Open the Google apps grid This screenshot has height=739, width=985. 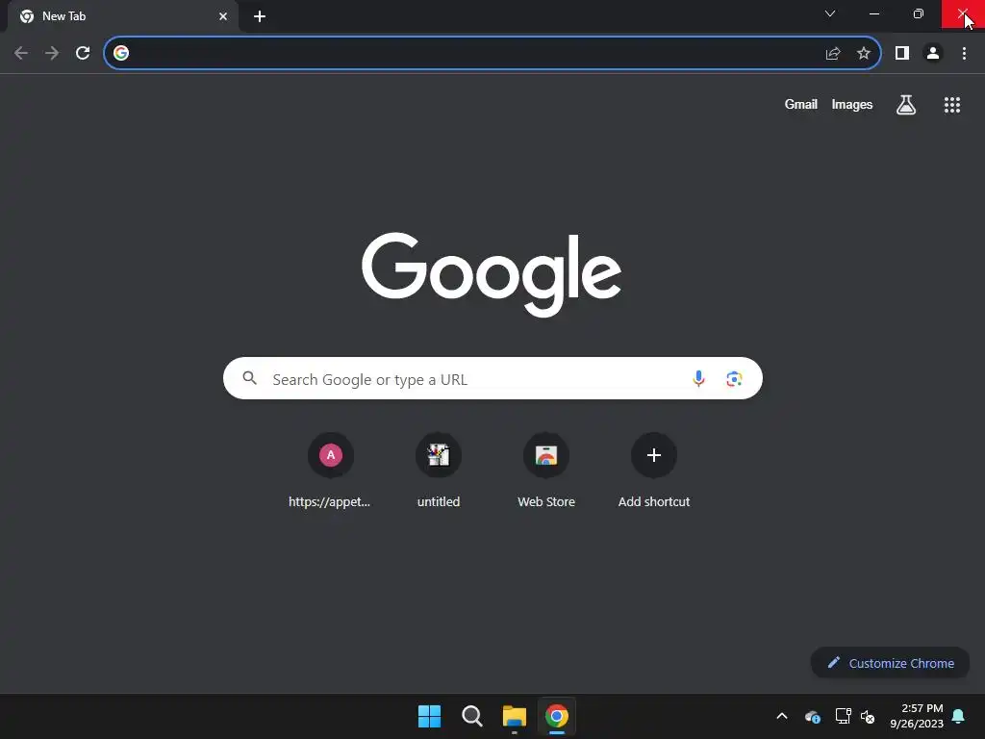pyautogui.click(x=952, y=104)
